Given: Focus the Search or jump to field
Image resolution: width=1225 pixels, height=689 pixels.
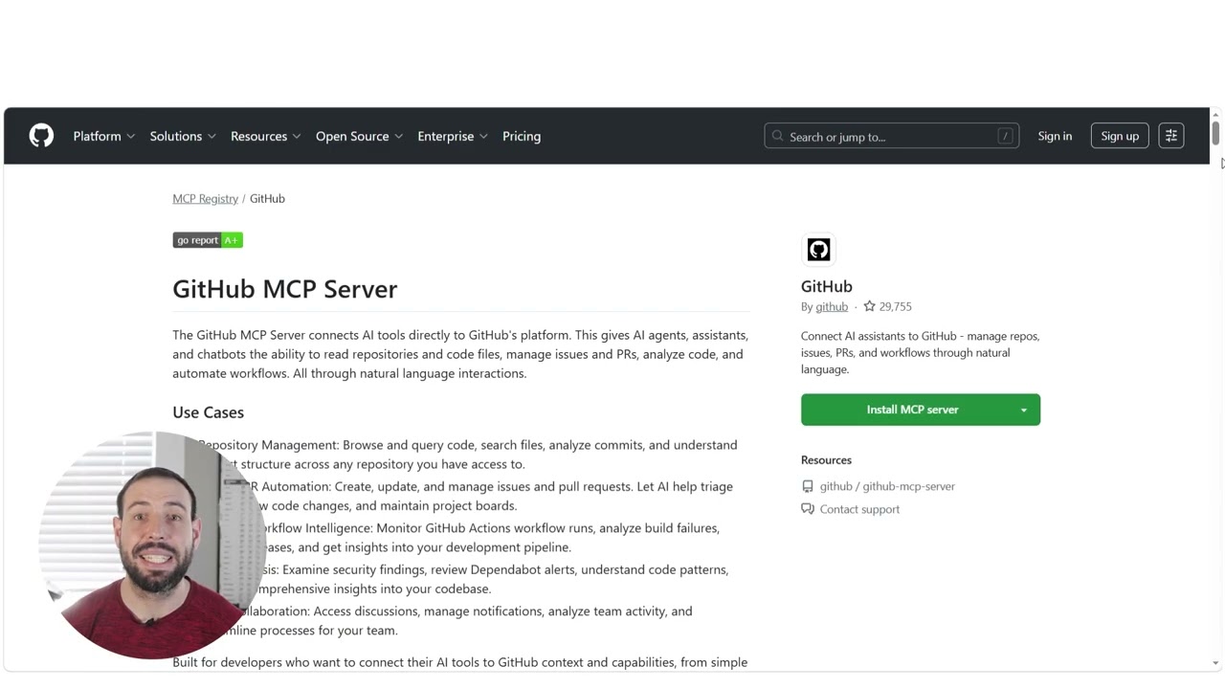Looking at the screenshot, I should click(x=891, y=137).
